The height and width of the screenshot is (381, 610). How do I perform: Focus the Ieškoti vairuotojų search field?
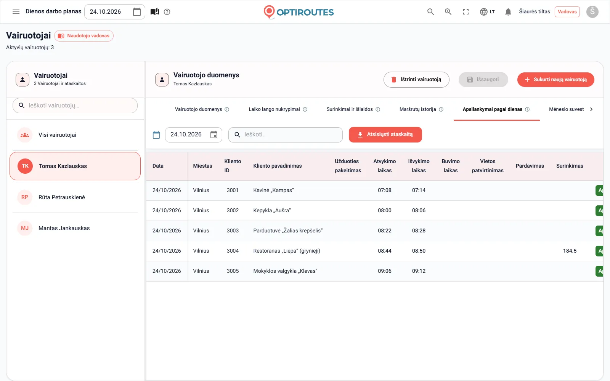point(75,106)
